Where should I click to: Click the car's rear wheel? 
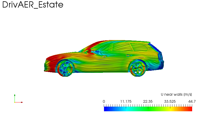tap(138, 69)
